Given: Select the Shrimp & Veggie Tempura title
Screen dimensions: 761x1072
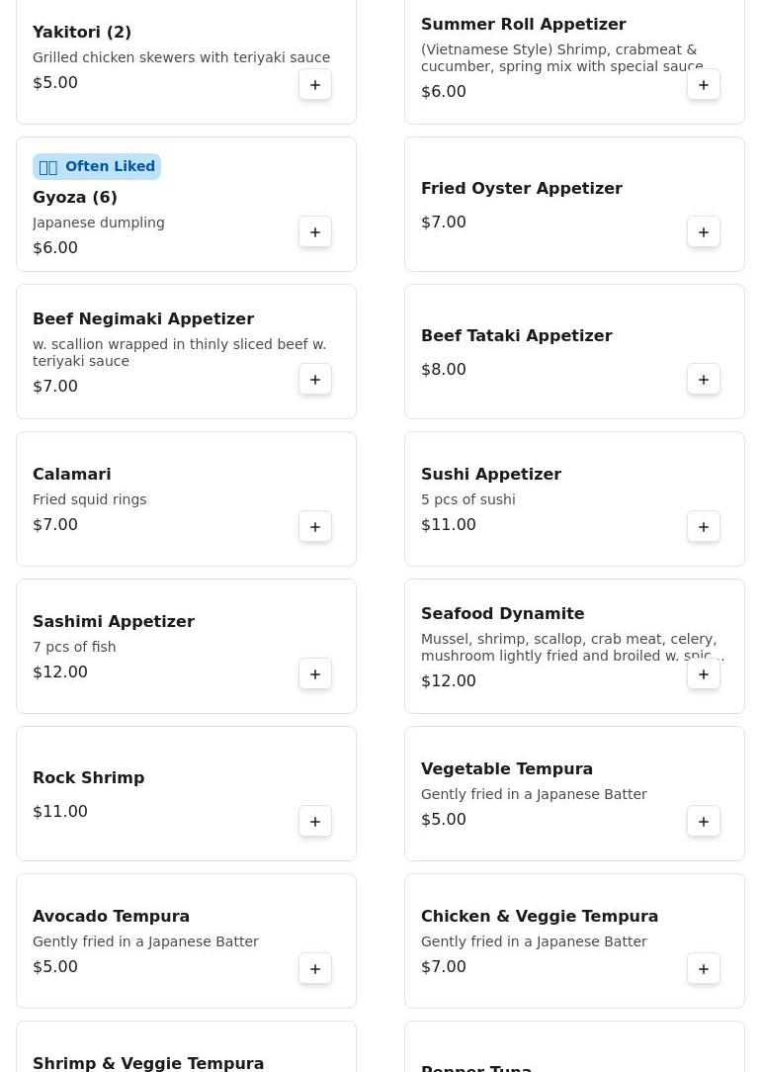Looking at the screenshot, I should [148, 1063].
